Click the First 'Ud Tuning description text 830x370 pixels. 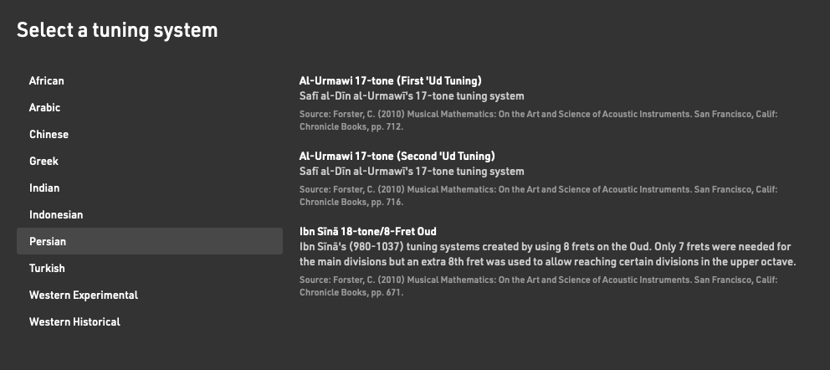point(412,96)
